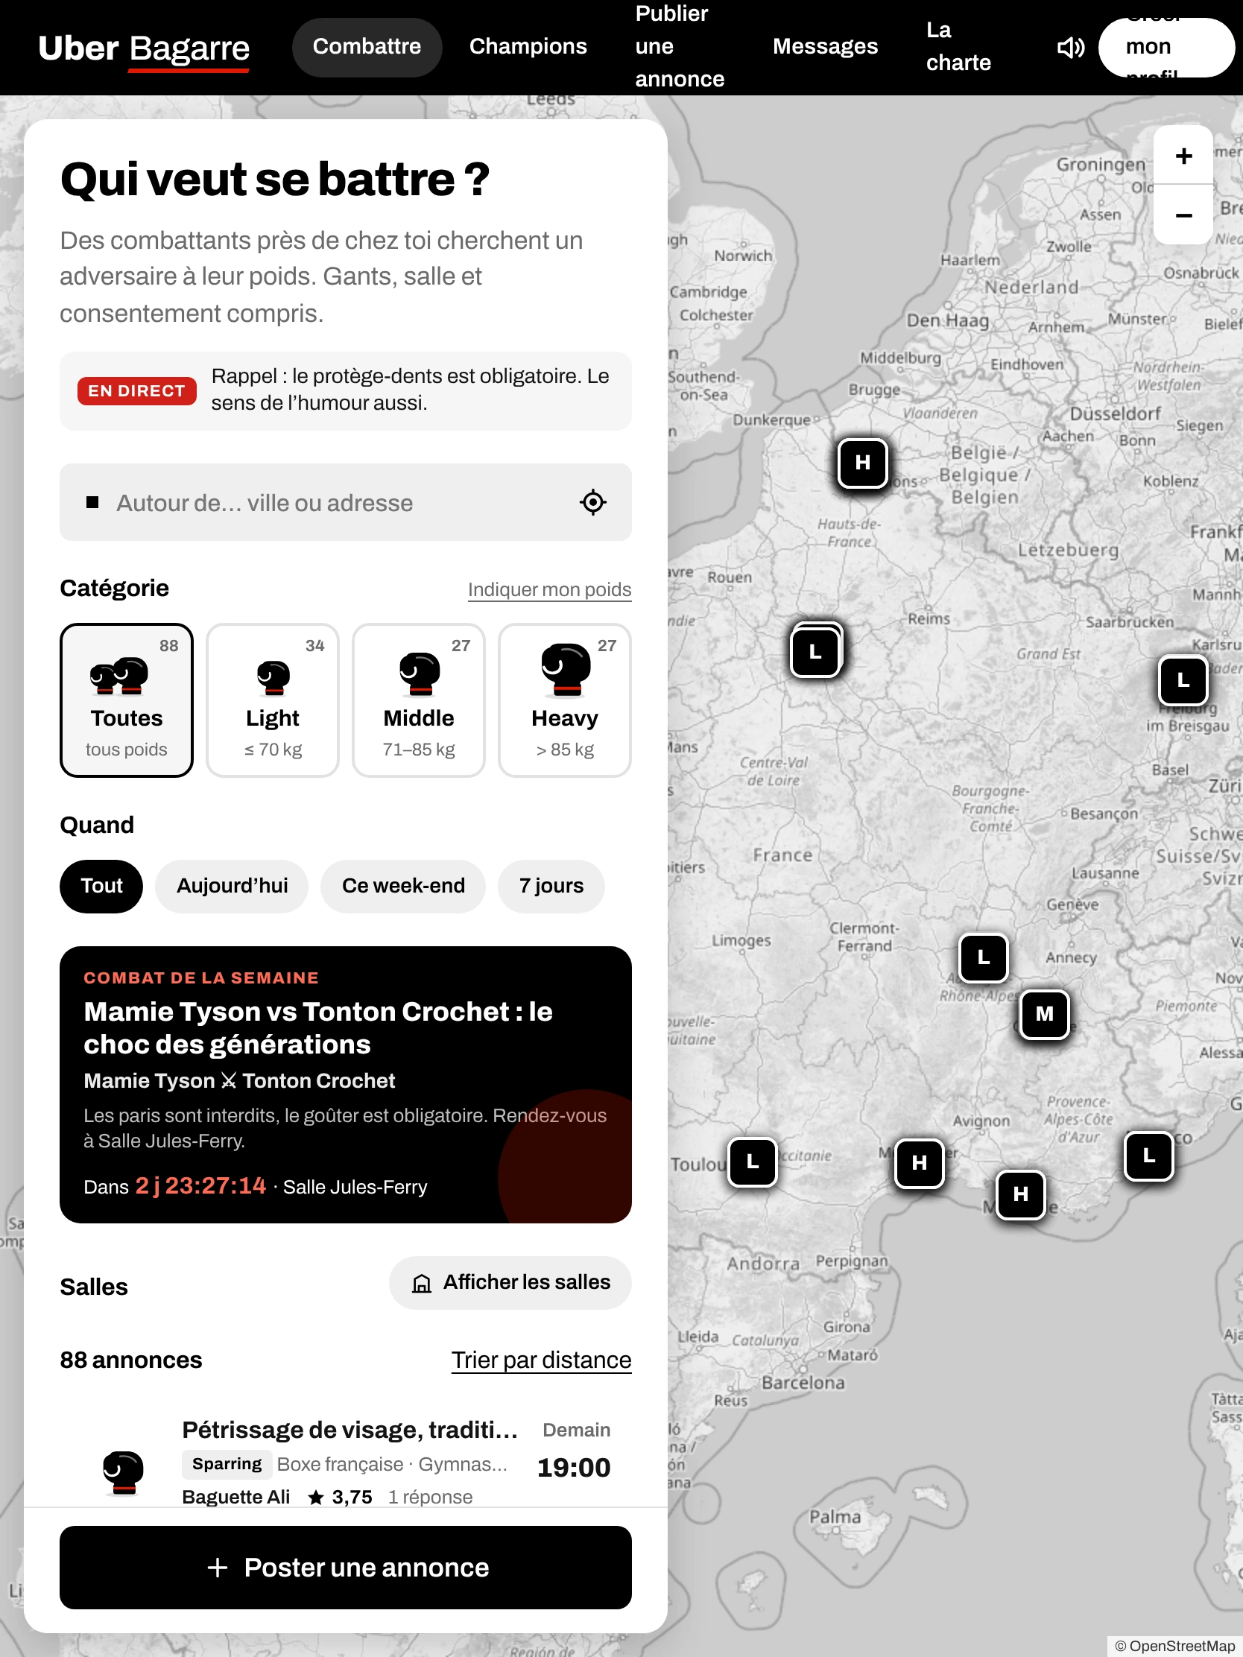This screenshot has height=1657, width=1243.
Task: Click Indiquer mon poids link
Action: pyautogui.click(x=549, y=589)
